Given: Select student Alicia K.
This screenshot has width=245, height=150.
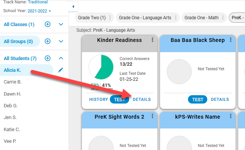Looking at the screenshot, I should click(12, 70).
